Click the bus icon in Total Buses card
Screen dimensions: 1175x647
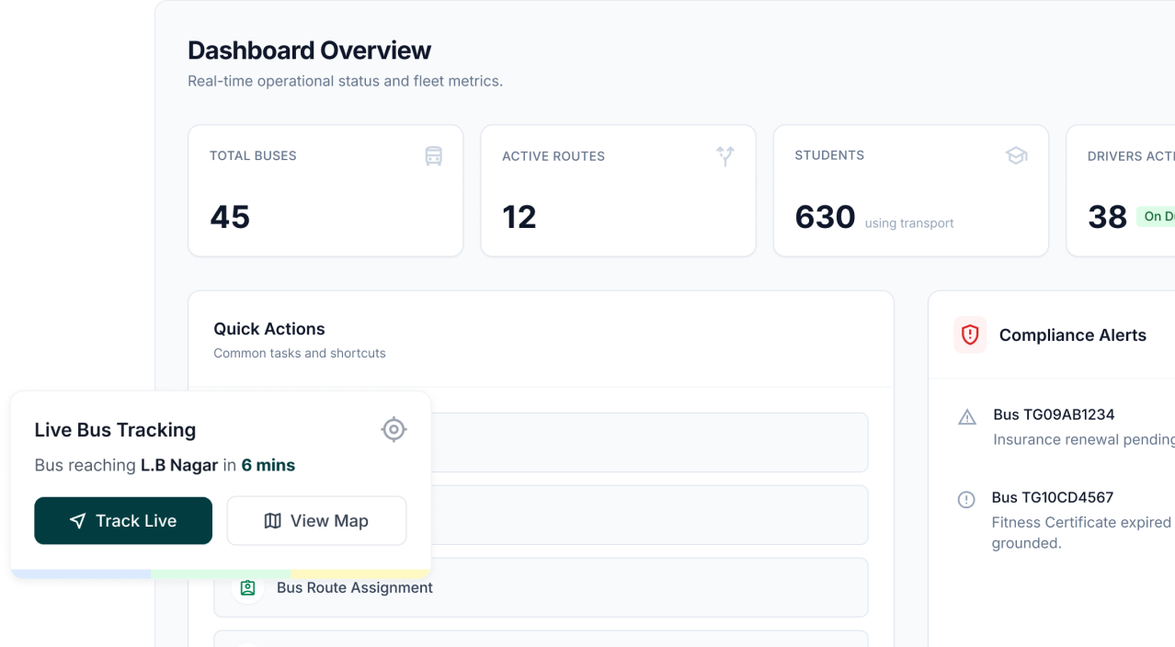[x=433, y=156]
